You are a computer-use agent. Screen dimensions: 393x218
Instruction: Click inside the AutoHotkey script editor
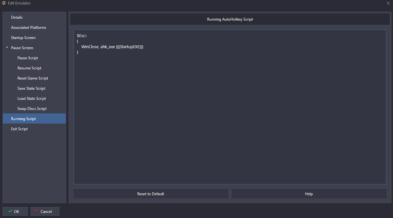[230, 107]
